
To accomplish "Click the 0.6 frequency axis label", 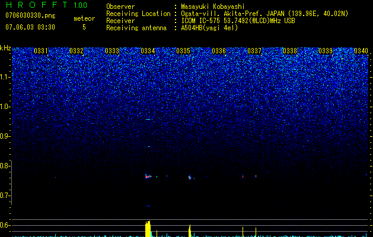I will [x=5, y=225].
